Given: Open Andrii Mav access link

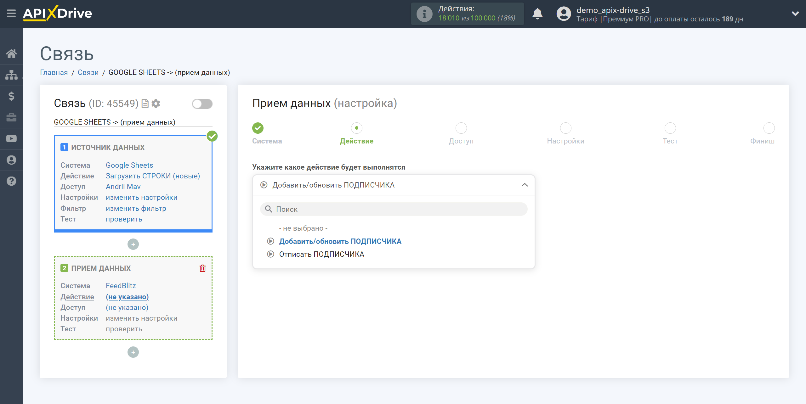Looking at the screenshot, I should [123, 187].
